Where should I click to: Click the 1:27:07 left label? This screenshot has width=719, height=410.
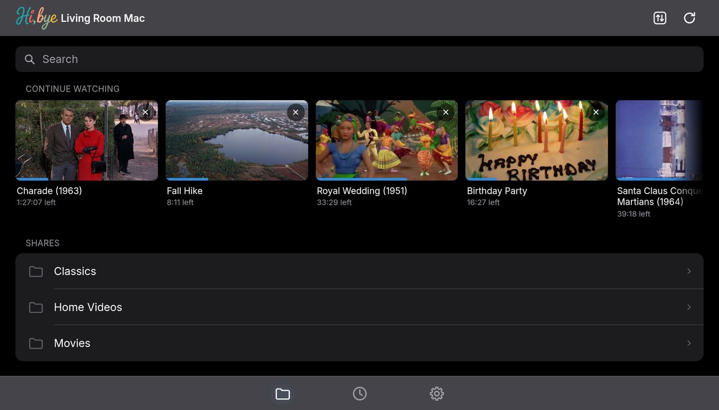37,202
